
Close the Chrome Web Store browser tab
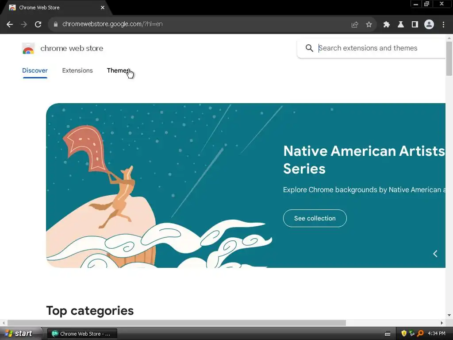(x=103, y=8)
